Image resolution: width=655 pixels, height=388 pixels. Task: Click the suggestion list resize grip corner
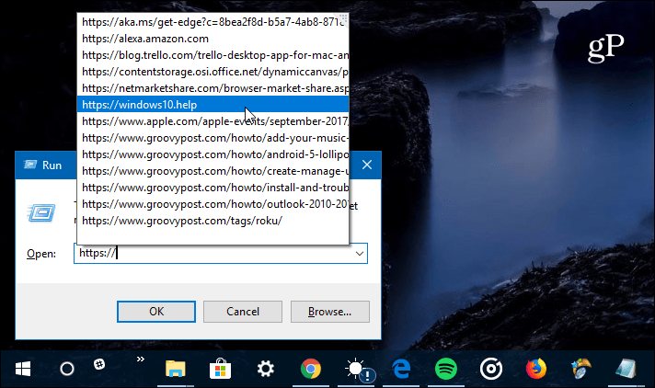point(343,17)
